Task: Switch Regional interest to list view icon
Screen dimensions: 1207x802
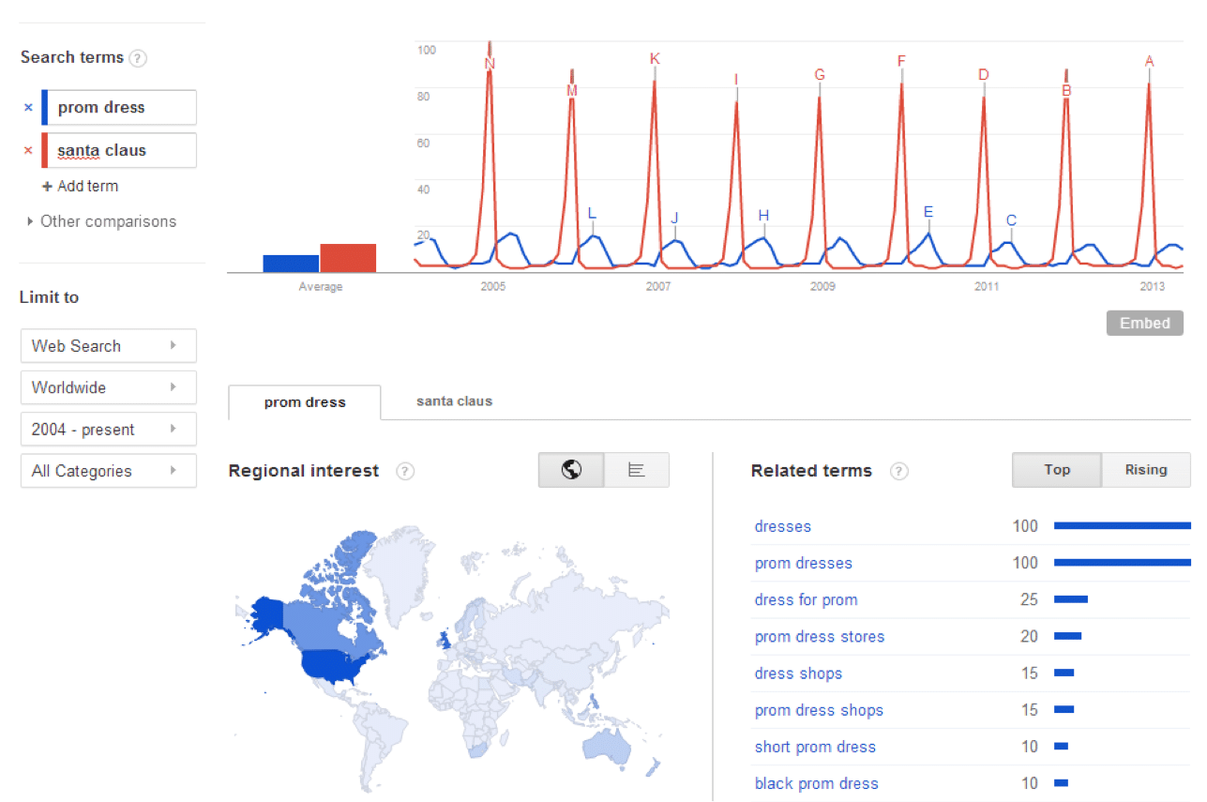Action: point(637,469)
